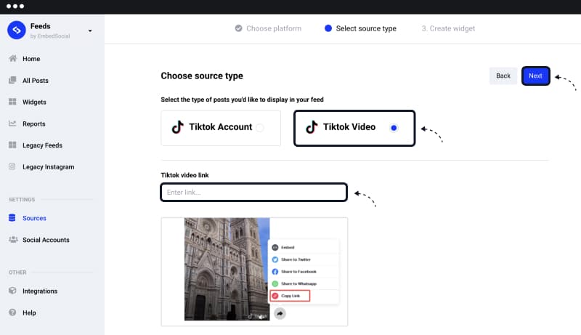Click the Reports chart icon

click(x=12, y=124)
